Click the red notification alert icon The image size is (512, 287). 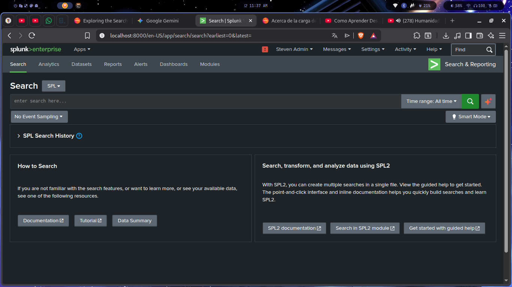(x=265, y=49)
